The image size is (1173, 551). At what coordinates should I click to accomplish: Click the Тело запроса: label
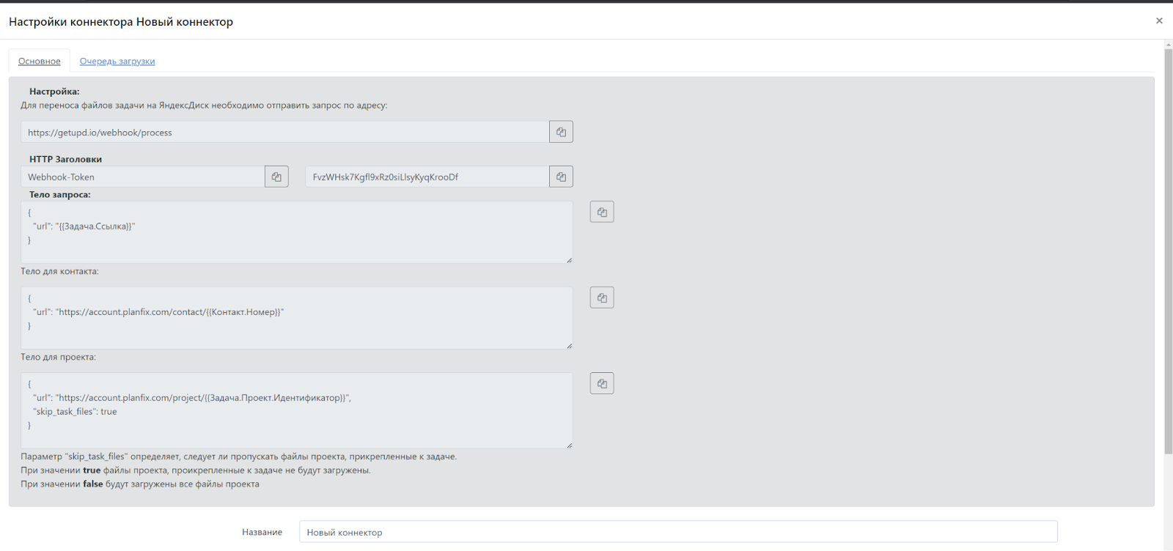click(60, 194)
